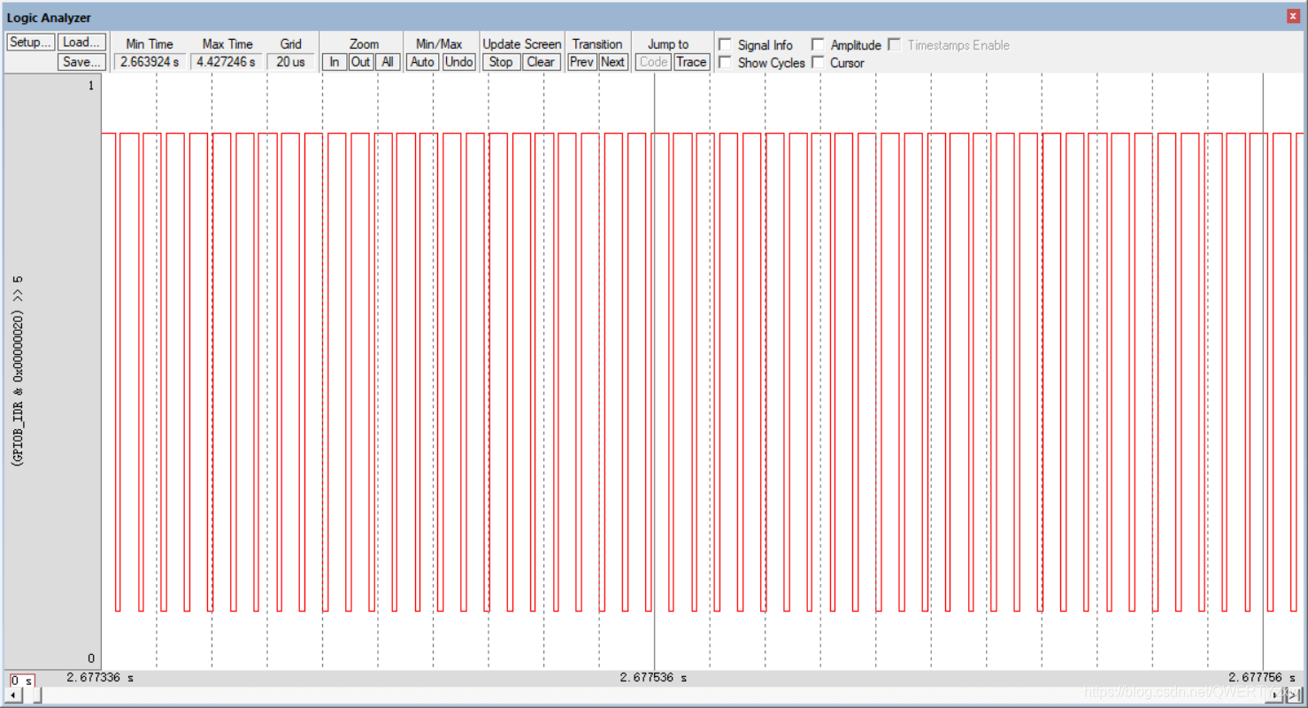Screen dimensions: 1308x708
Task: Zoom In on the waveform
Action: [335, 62]
